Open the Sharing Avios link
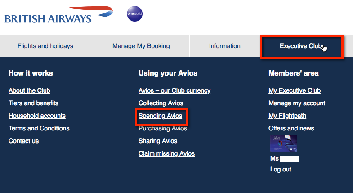 158,141
